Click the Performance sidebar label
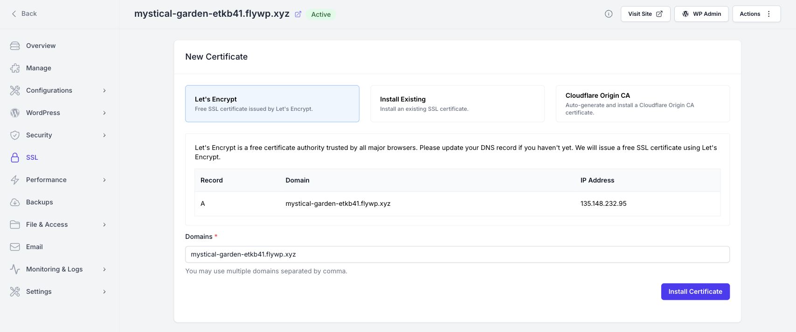The image size is (796, 332). [x=46, y=180]
